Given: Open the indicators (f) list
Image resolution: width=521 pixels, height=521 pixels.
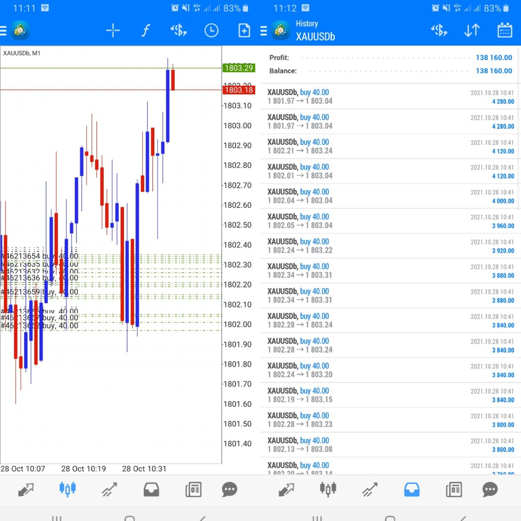Looking at the screenshot, I should point(146,30).
